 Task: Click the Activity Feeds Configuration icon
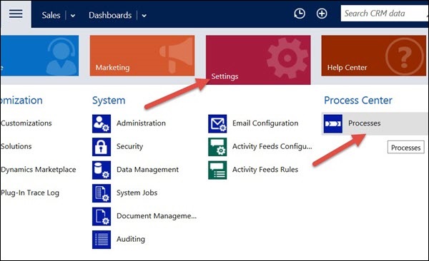pyautogui.click(x=217, y=147)
